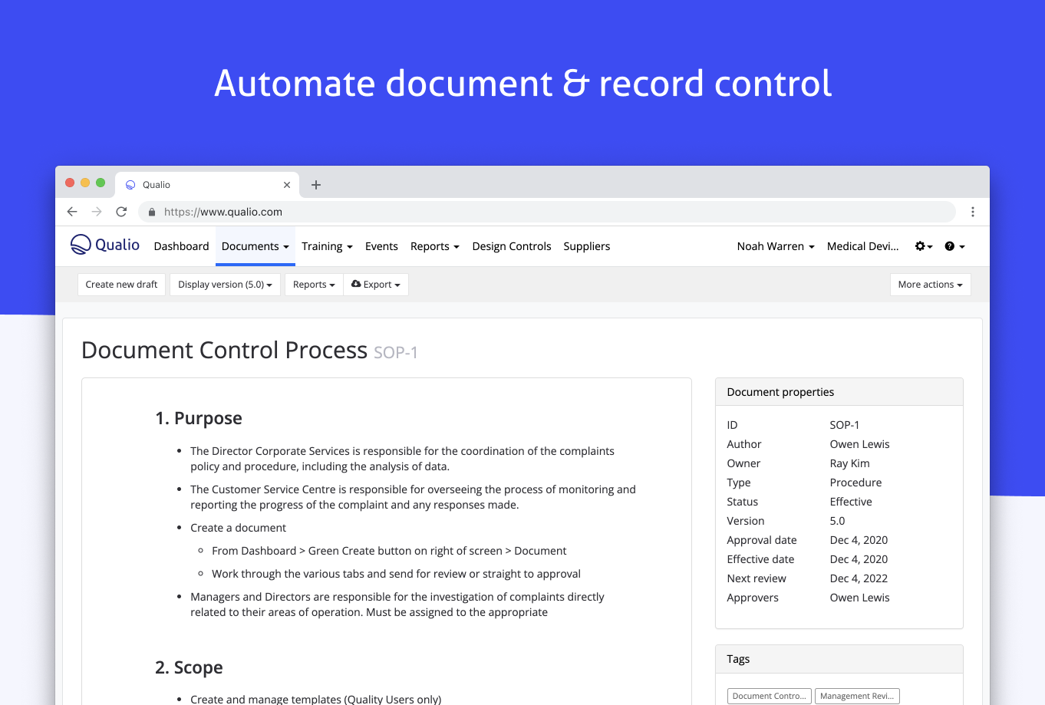Screen dimensions: 1045x705
Task: Click the Approvers value Owen Lewis
Action: click(x=860, y=598)
